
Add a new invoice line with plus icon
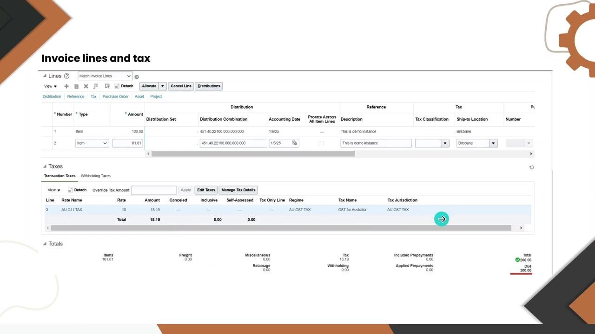click(66, 86)
